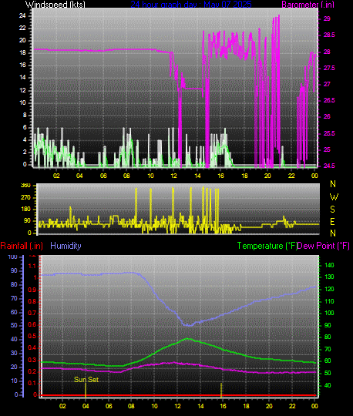353x416 pixels.
Task: Click green temperature axis value "110"
Action: (329, 301)
